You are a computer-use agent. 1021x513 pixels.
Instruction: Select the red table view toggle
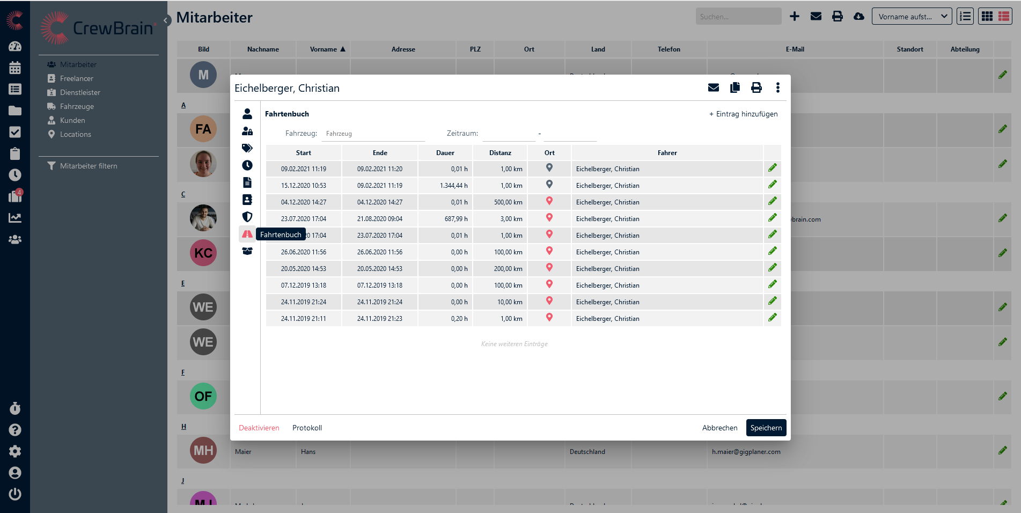coord(1004,17)
